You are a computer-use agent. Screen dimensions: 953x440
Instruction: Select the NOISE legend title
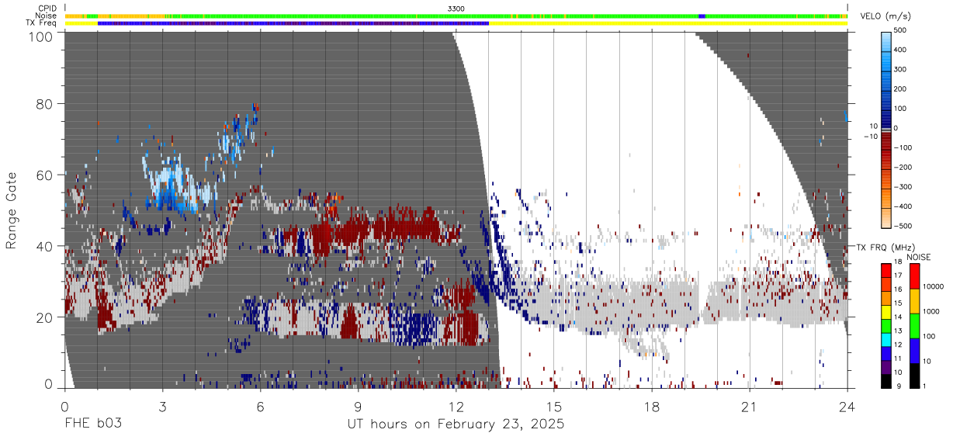pyautogui.click(x=919, y=257)
